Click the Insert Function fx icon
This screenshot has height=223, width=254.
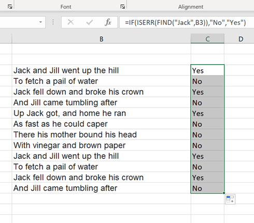(x=108, y=22)
